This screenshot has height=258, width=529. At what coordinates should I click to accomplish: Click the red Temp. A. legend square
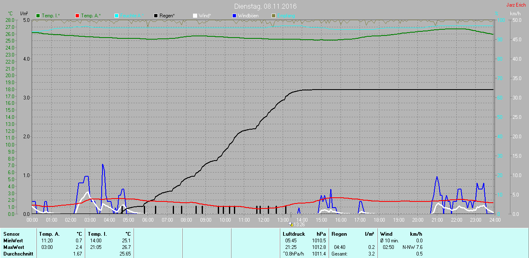pyautogui.click(x=77, y=16)
